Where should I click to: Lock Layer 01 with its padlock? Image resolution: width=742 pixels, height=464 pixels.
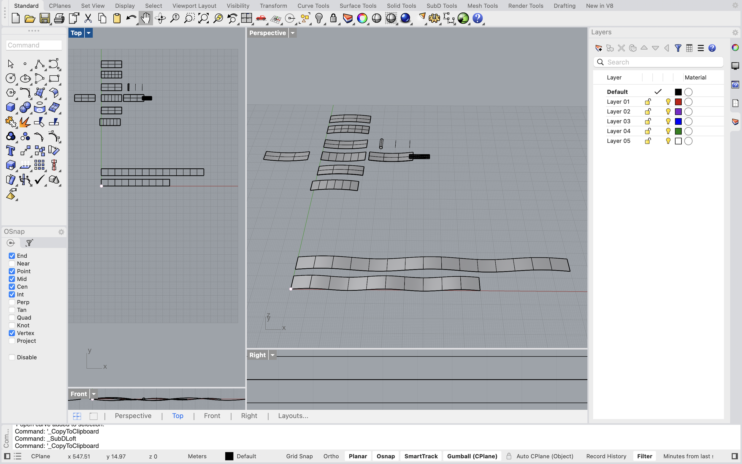tap(648, 102)
